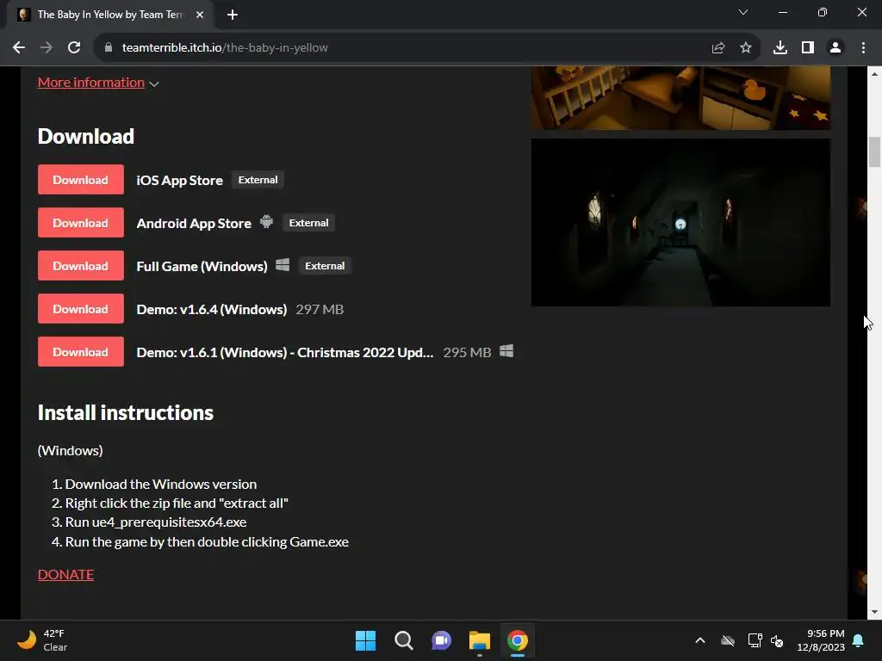
Task: Open the dark hallway screenshot thumbnail
Action: pos(680,223)
